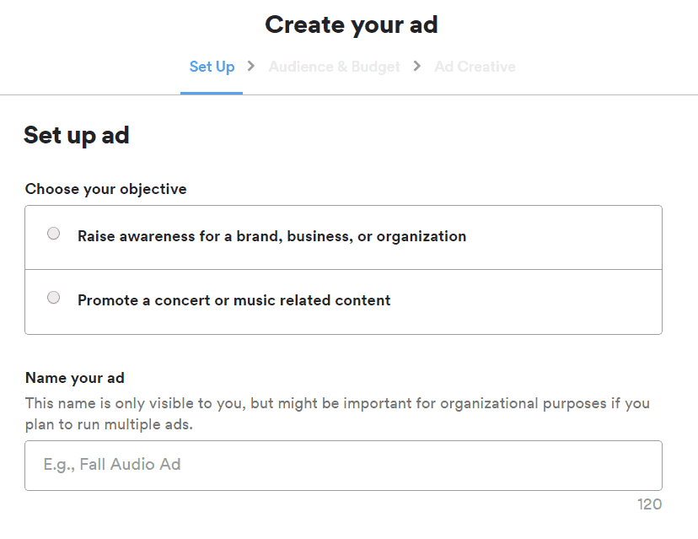Open the Audience & Budget step
This screenshot has width=698, height=539.
point(334,67)
